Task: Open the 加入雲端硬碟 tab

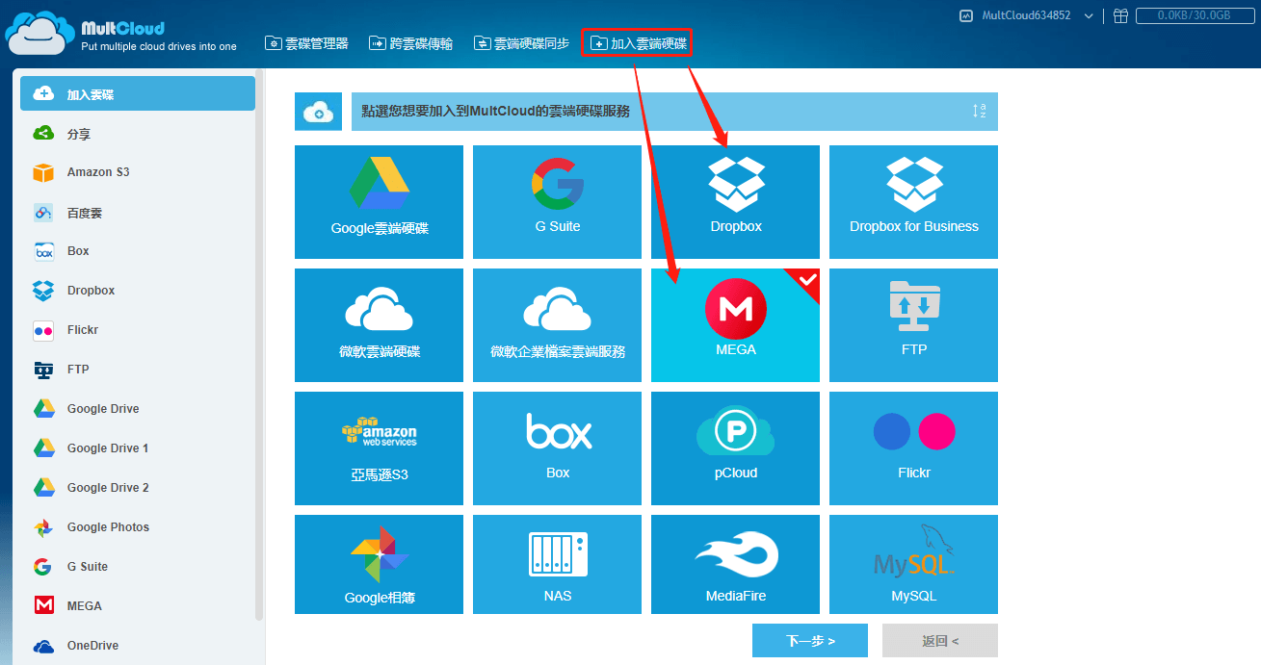Action: (x=638, y=43)
